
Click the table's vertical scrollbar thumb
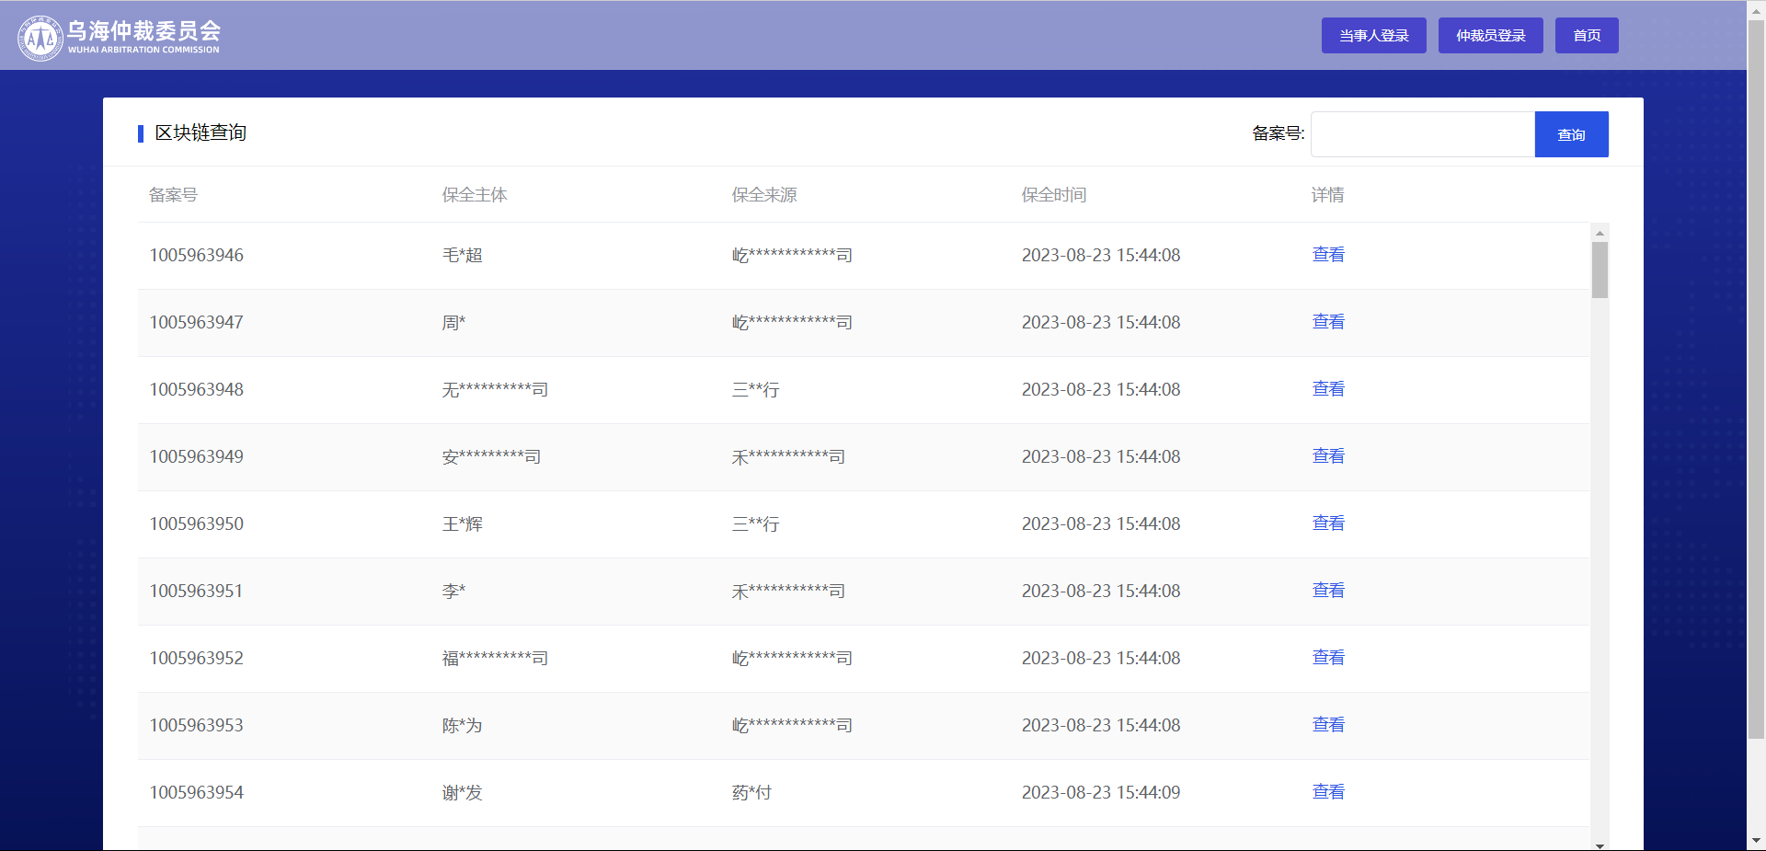[x=1600, y=270]
